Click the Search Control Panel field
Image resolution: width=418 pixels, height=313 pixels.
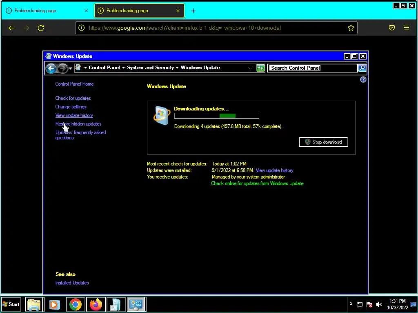pos(312,68)
